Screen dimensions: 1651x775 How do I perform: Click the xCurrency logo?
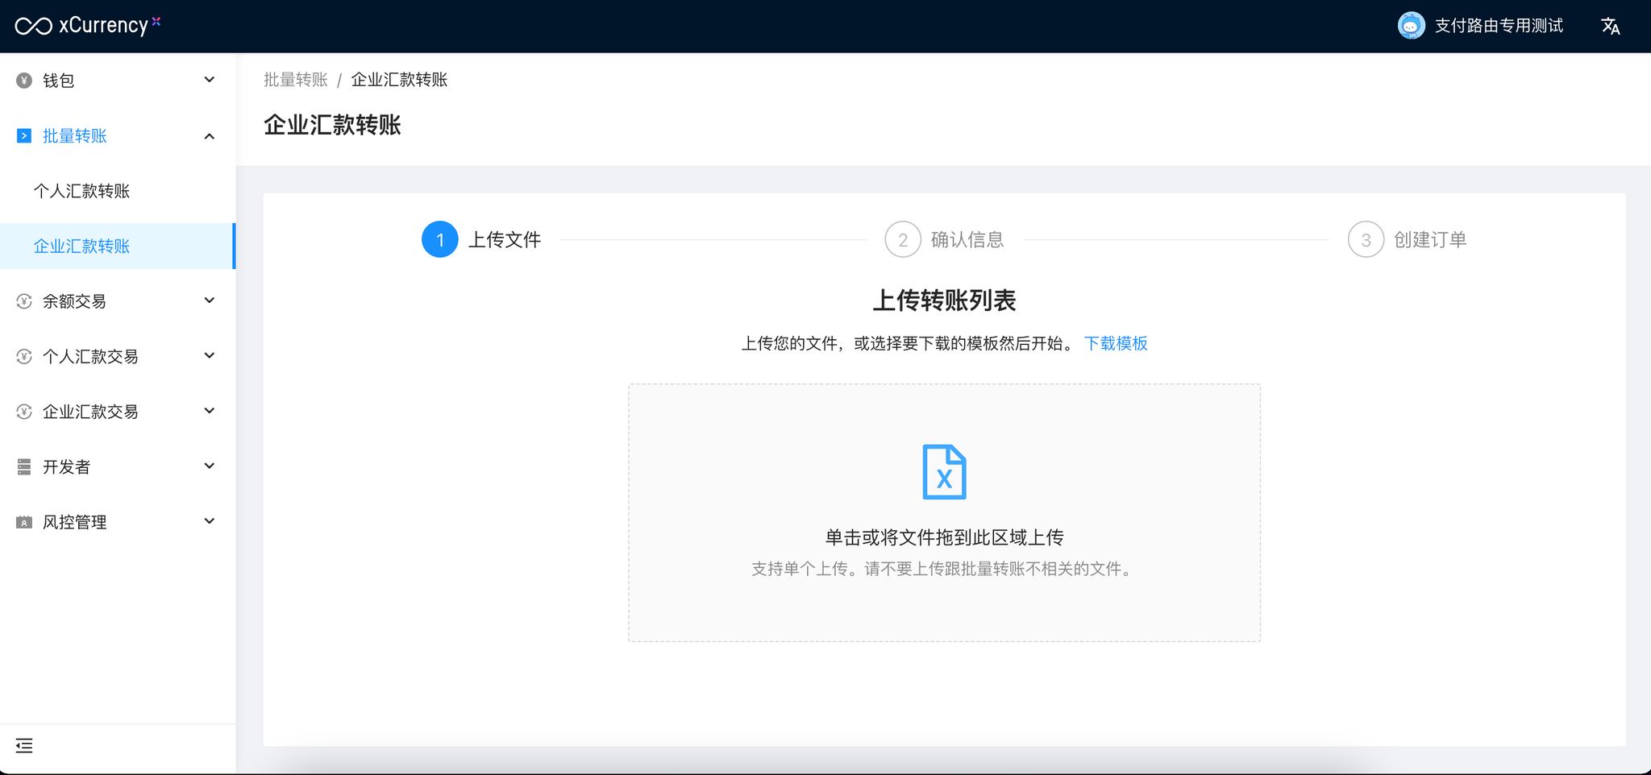pos(87,26)
